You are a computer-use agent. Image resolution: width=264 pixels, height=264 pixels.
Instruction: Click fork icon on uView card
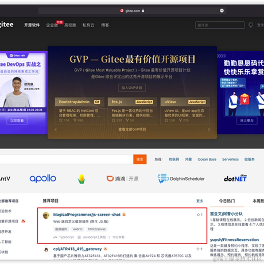(x=180, y=120)
